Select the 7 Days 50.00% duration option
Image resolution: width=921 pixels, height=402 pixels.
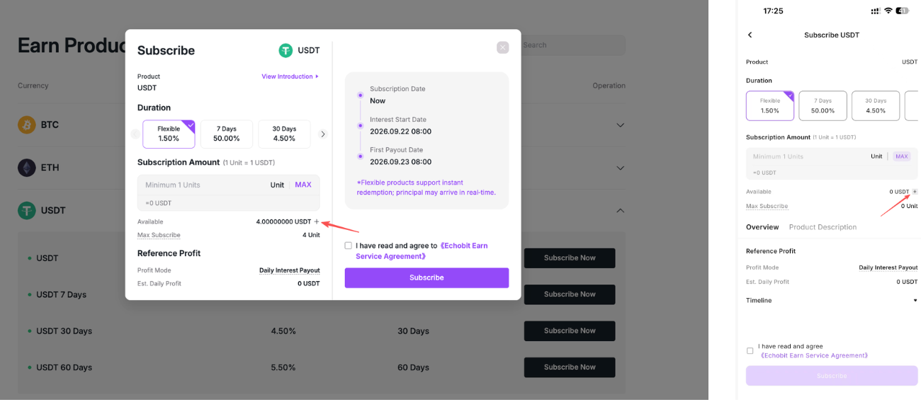(x=227, y=134)
